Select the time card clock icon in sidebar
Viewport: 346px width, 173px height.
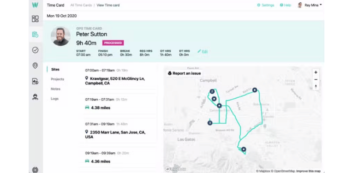(x=35, y=35)
